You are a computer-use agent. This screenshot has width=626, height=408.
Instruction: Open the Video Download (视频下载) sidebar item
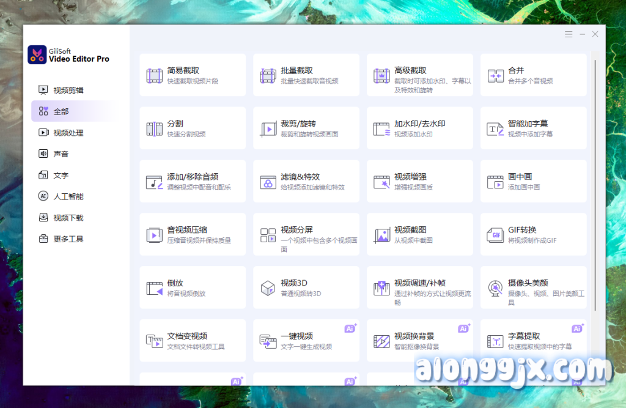click(x=68, y=218)
